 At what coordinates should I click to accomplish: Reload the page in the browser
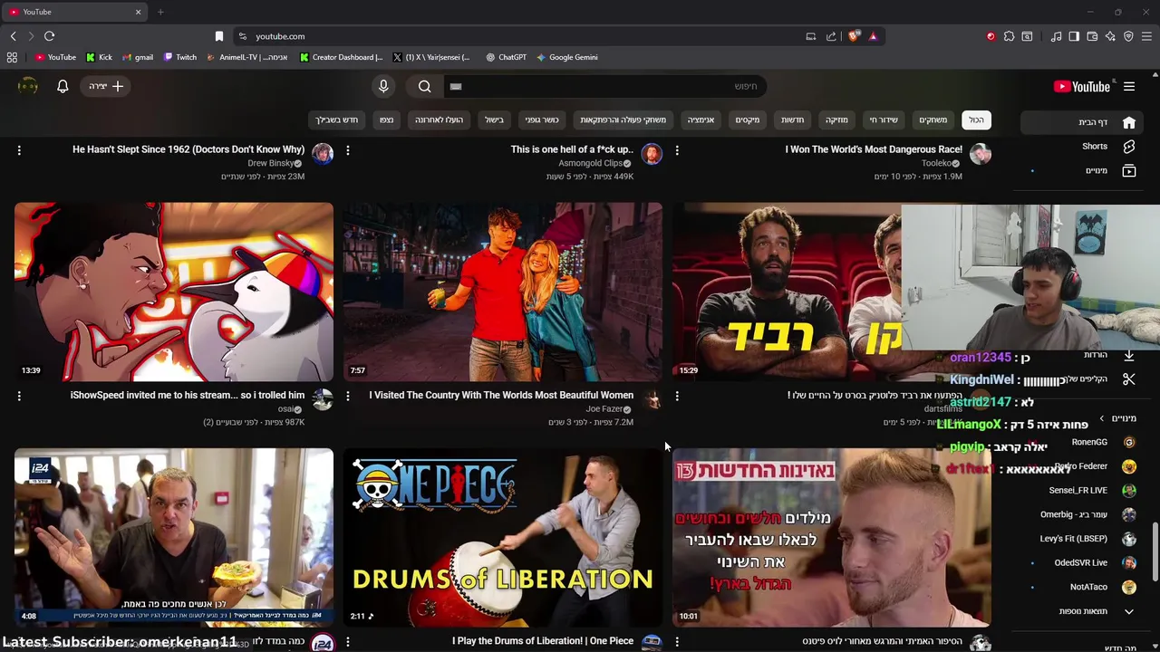[49, 36]
